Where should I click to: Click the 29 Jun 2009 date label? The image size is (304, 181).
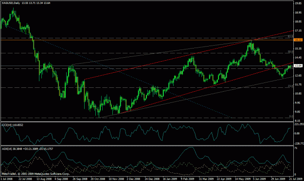tap(278, 179)
